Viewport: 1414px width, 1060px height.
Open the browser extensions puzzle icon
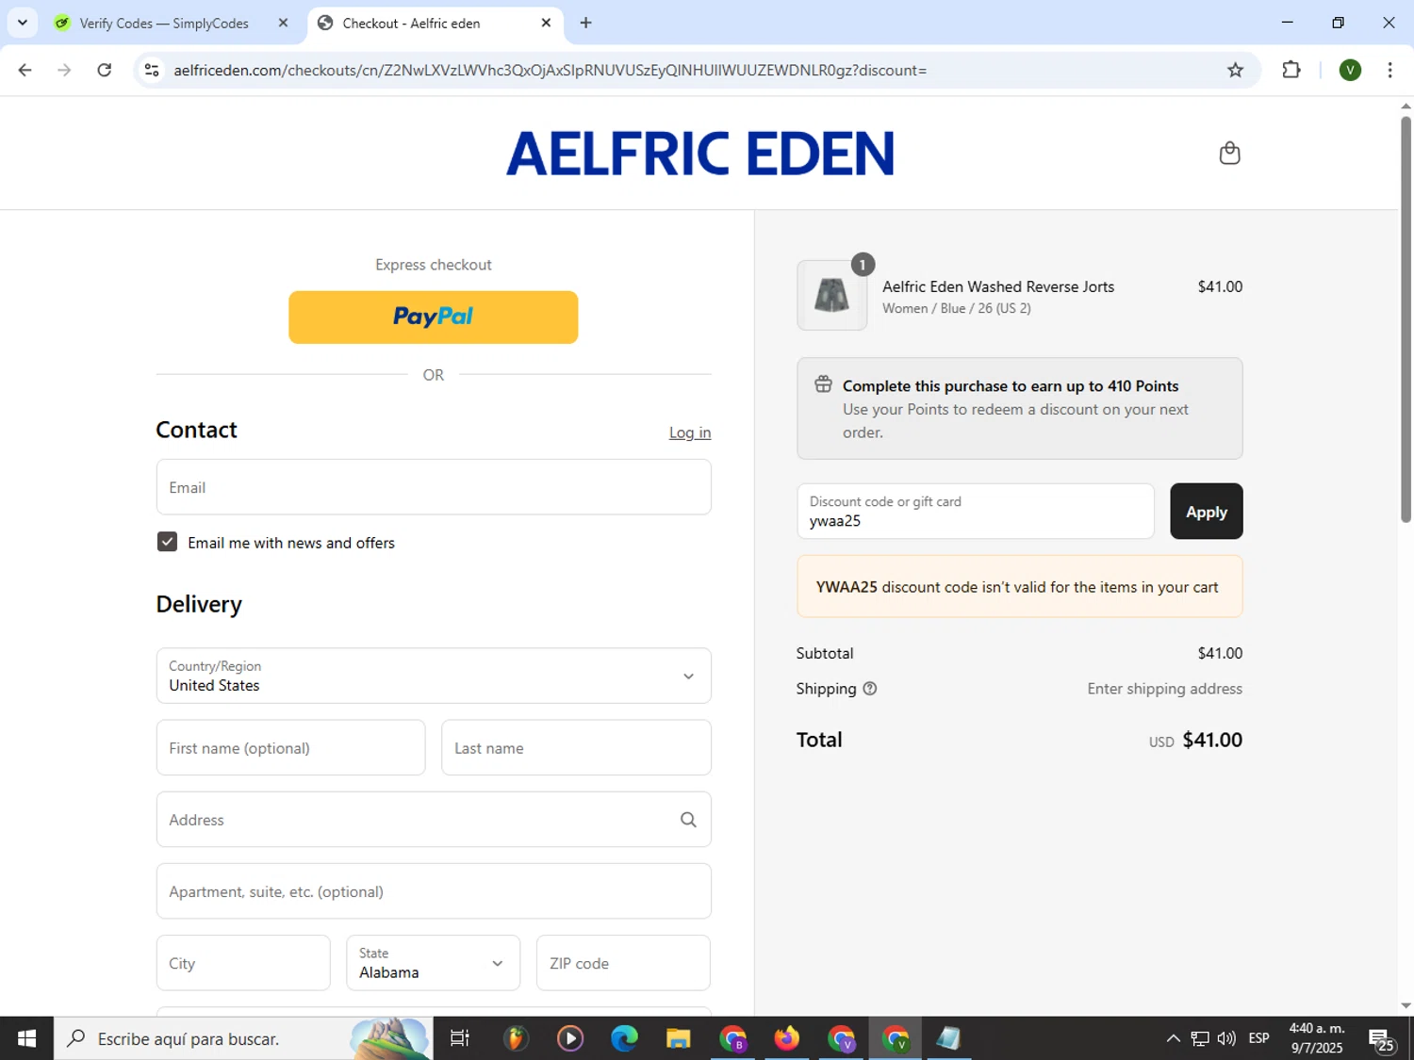tap(1291, 70)
